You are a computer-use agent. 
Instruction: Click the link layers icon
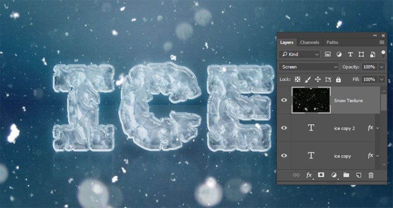click(296, 175)
